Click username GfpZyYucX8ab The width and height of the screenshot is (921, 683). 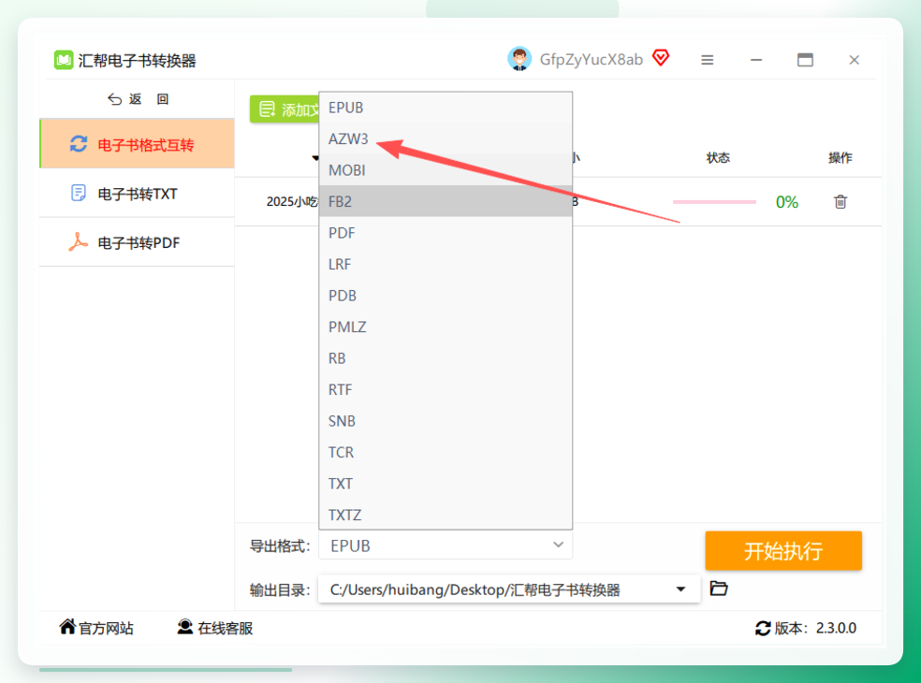click(591, 59)
